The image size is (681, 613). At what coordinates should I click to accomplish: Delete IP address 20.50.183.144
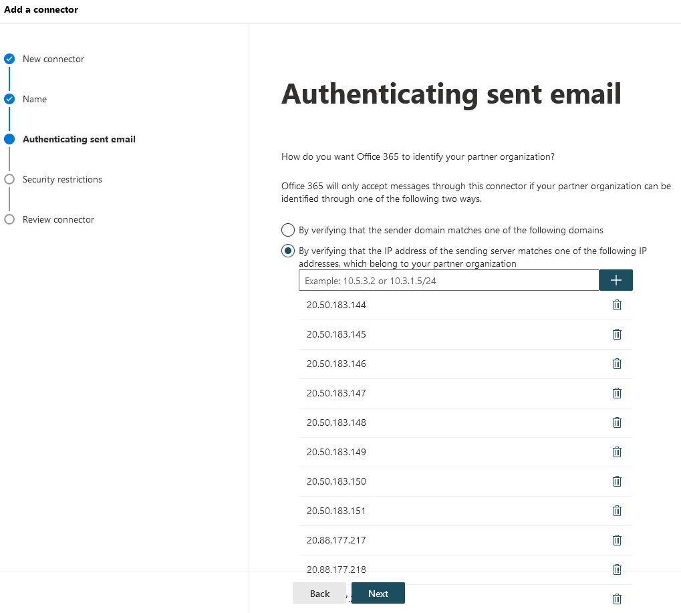tap(617, 305)
